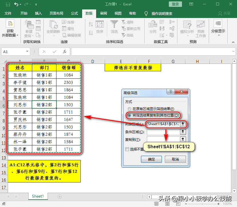Screen dimensions: 237x207
Task: Click the Redo arrow icon
Action: pos(26,4)
